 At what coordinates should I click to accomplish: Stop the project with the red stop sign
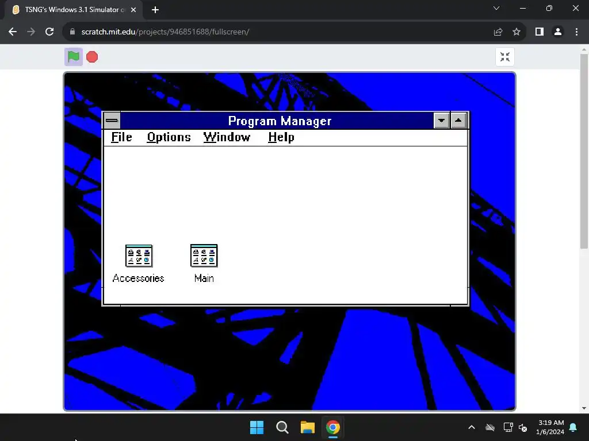(92, 57)
